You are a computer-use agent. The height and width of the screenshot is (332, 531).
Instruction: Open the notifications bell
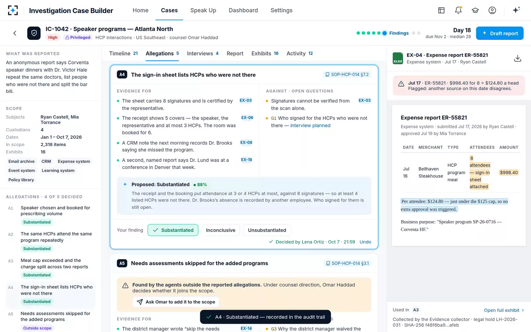(x=458, y=10)
